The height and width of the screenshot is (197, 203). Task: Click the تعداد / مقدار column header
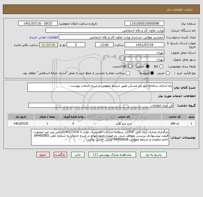pyautogui.click(x=47, y=117)
